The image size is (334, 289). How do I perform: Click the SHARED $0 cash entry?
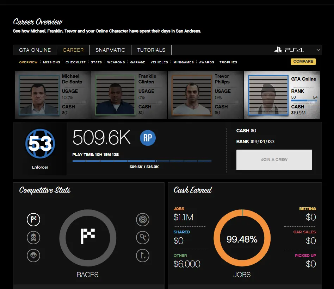(x=182, y=238)
